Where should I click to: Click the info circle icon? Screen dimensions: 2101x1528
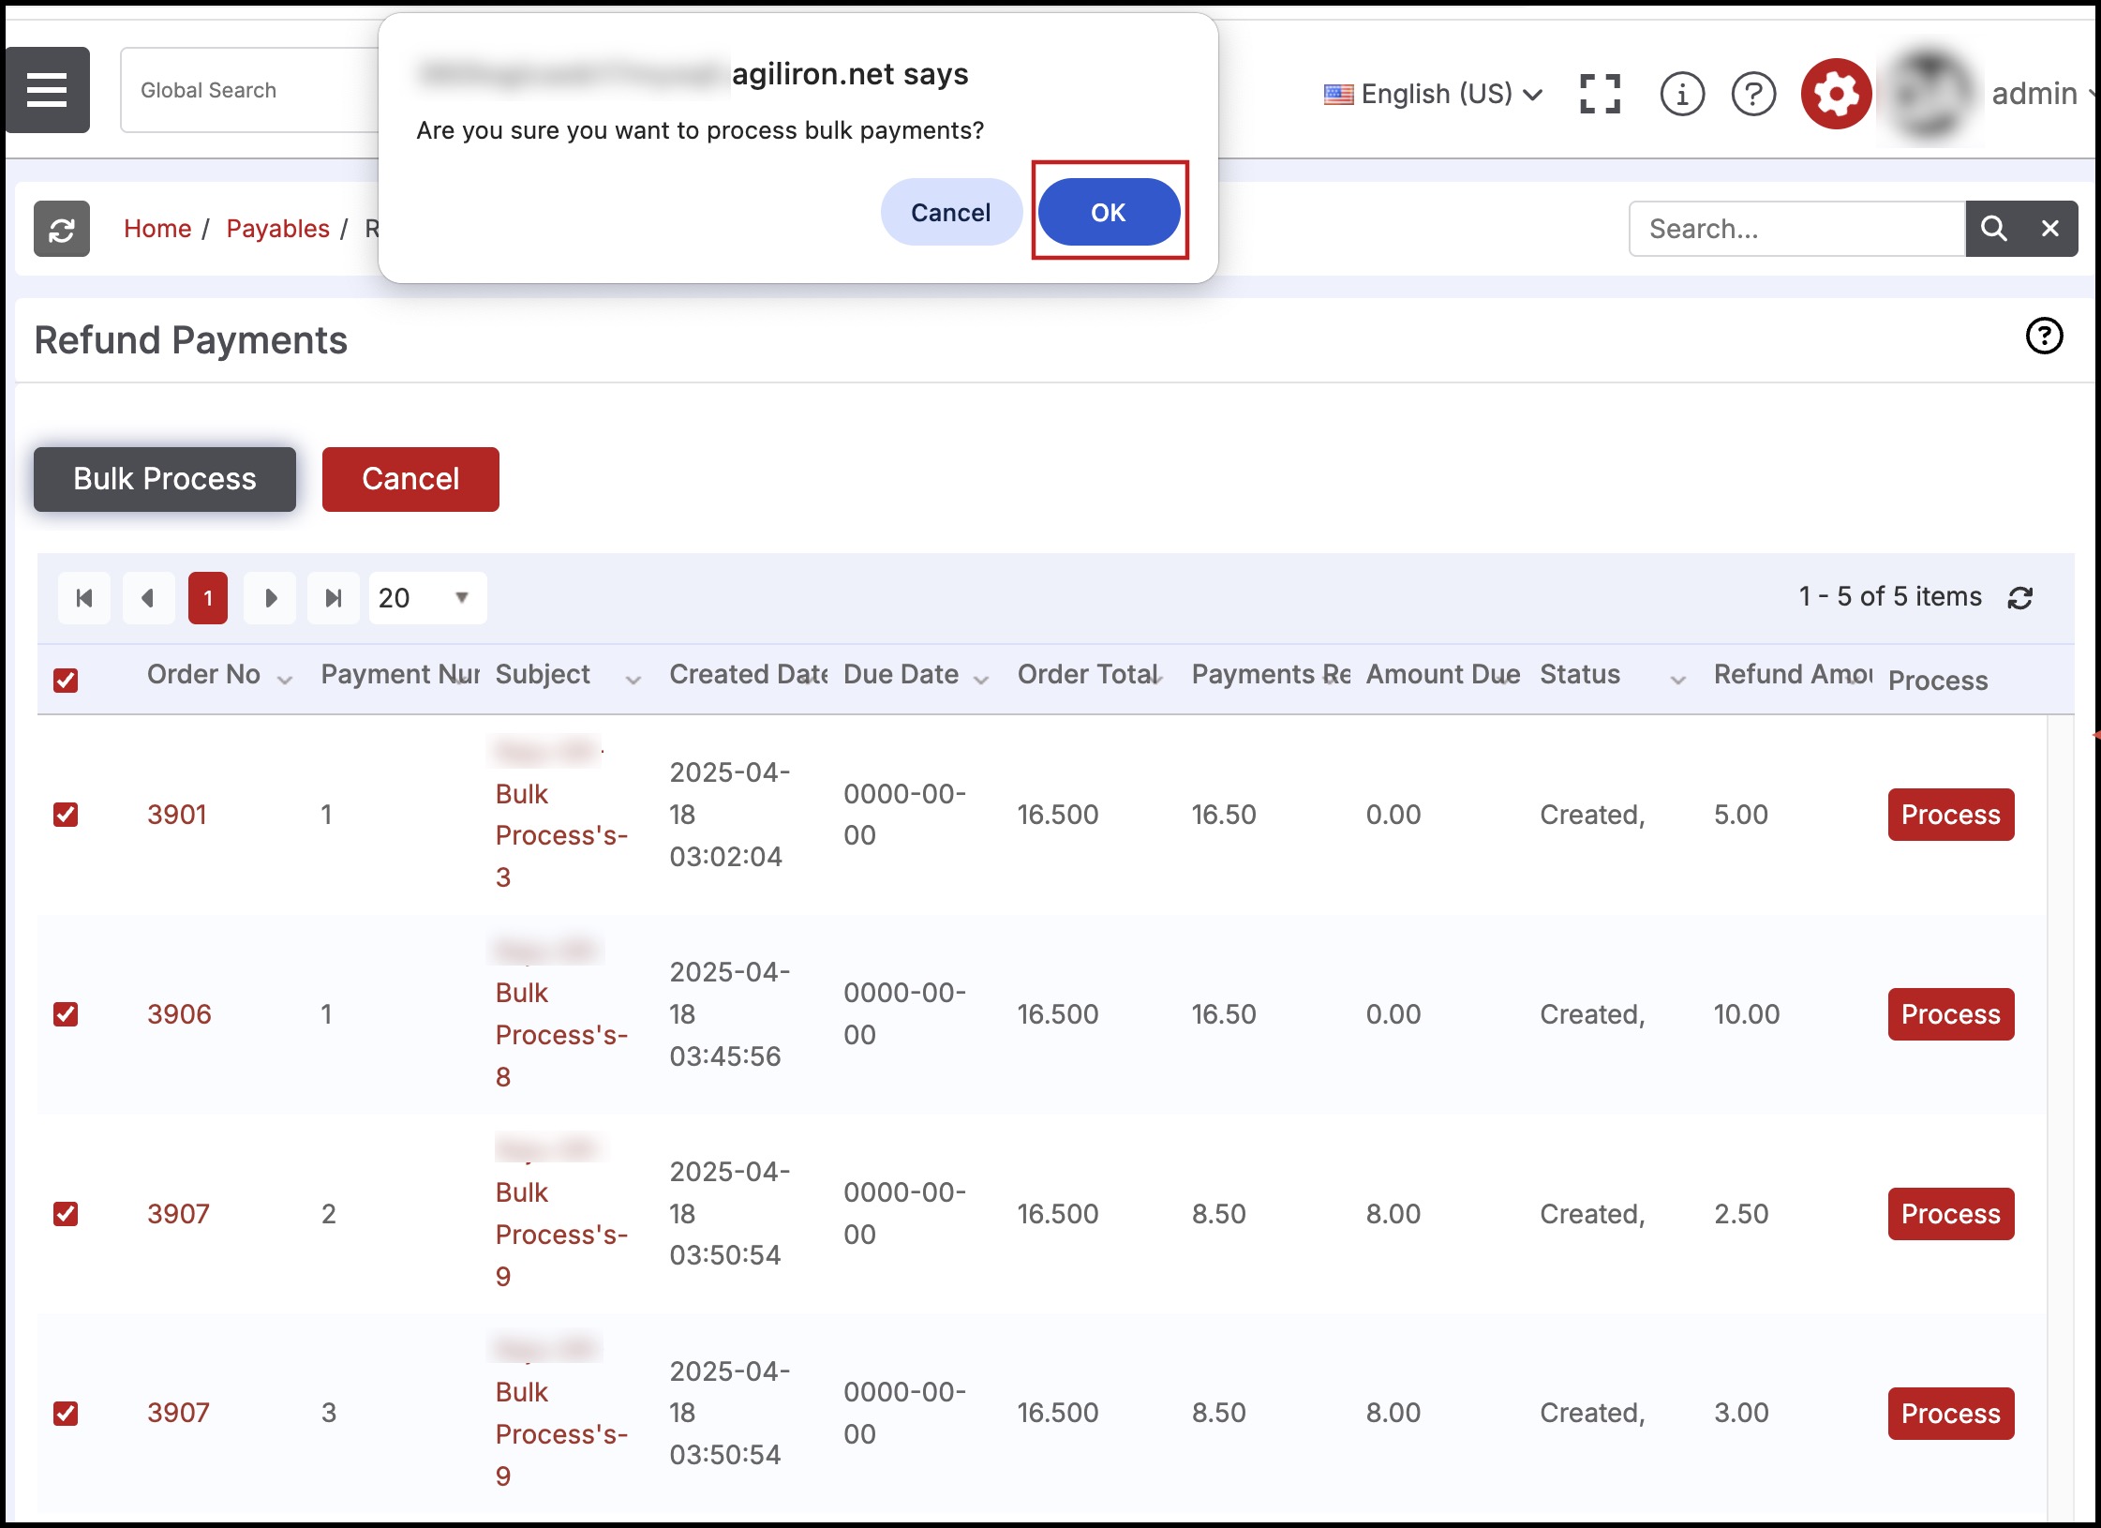pyautogui.click(x=1681, y=94)
